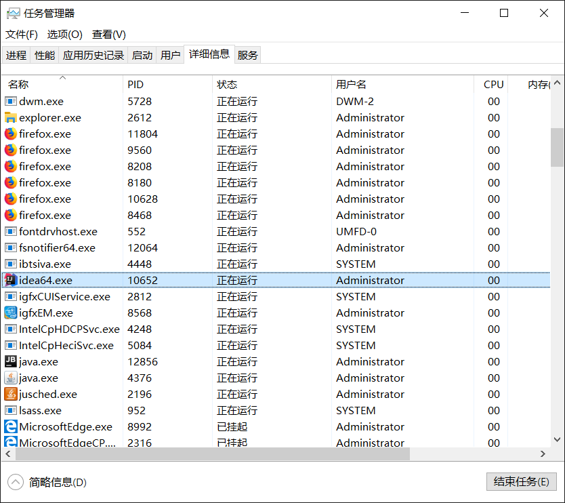
Task: Collapse to 简略信息(D) view
Action: point(47,482)
